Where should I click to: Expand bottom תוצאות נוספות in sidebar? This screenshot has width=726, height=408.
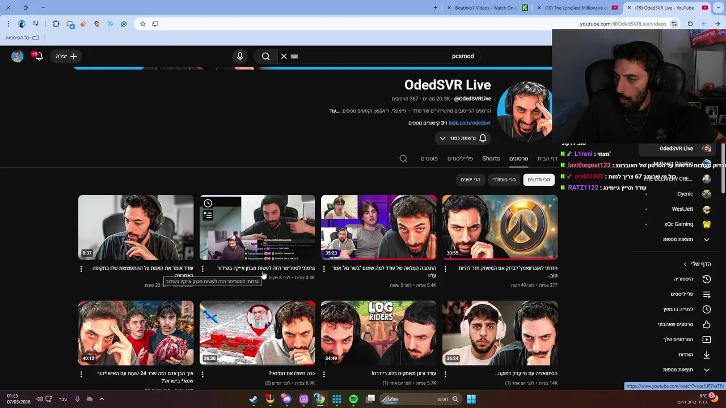click(678, 370)
